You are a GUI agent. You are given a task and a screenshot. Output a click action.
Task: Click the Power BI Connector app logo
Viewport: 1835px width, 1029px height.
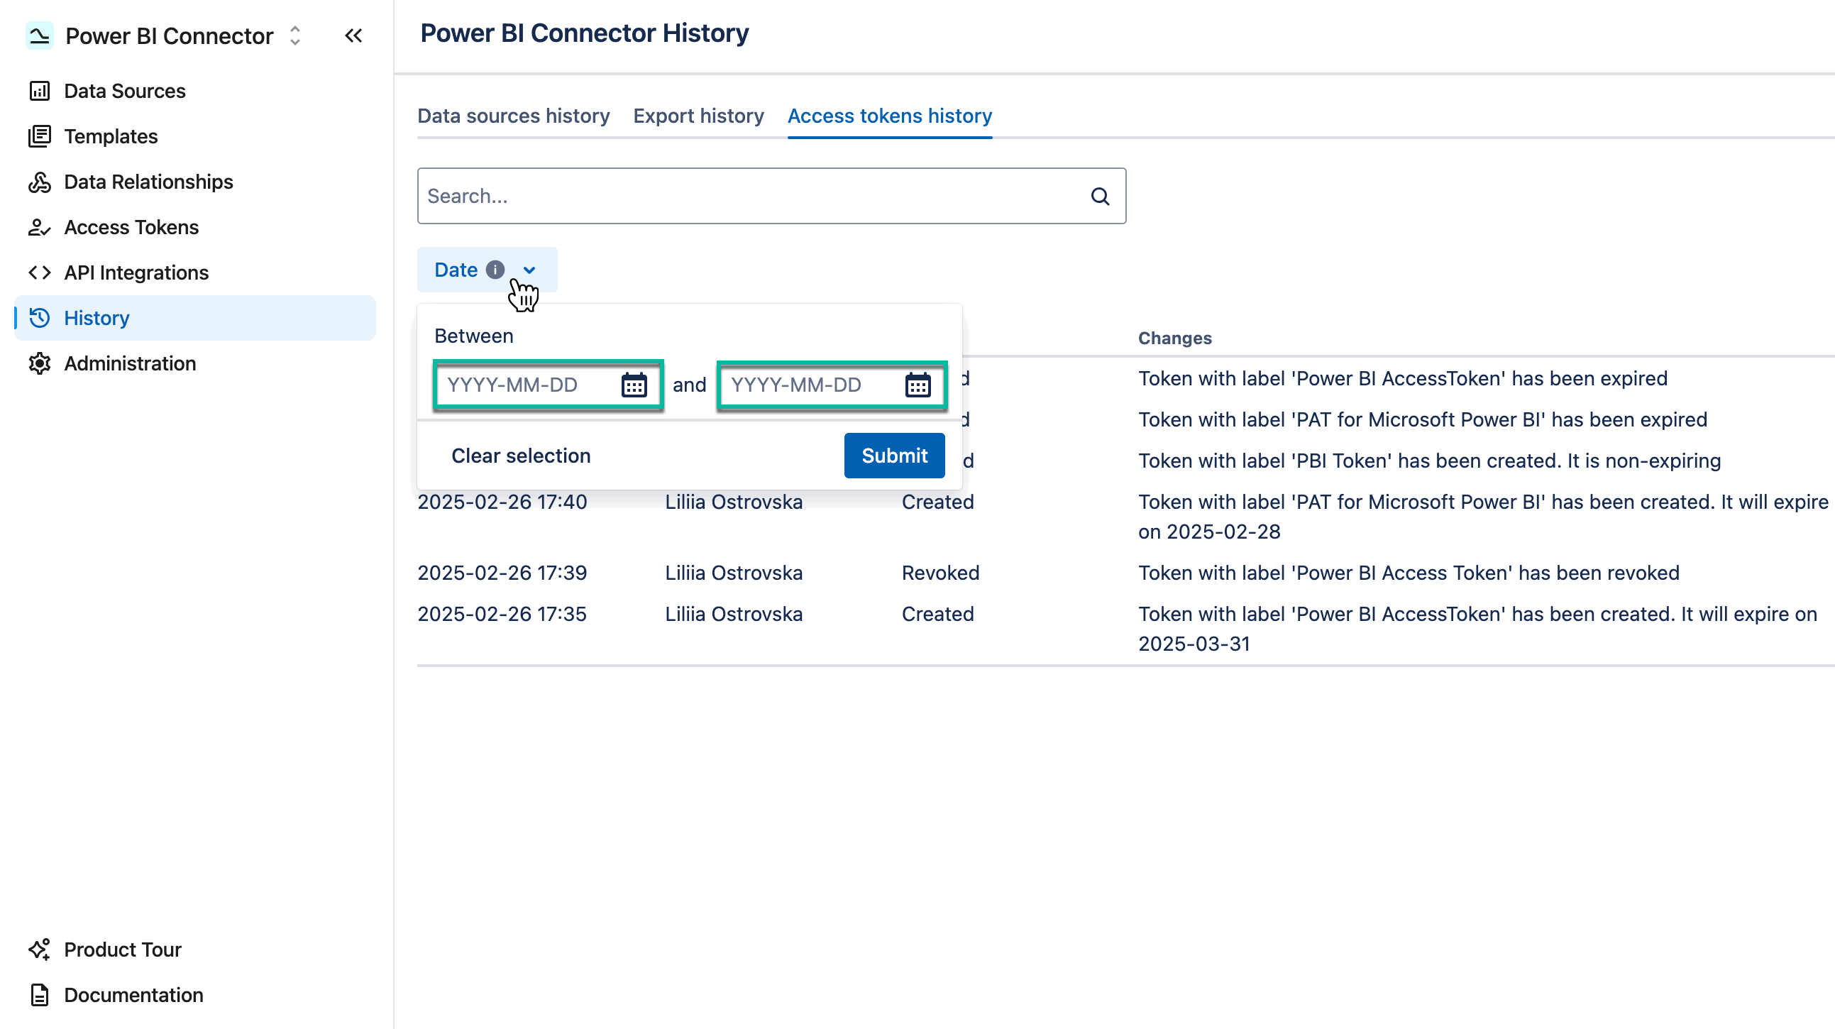tap(40, 35)
